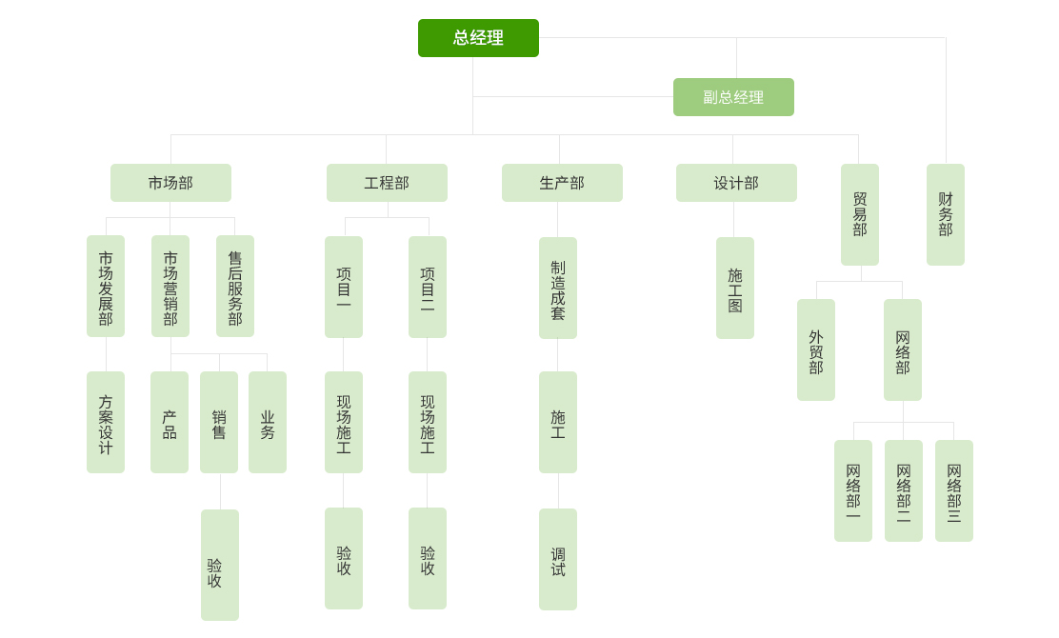The width and height of the screenshot is (1059, 638).
Task: Click the 项目二 node
Action: (428, 288)
